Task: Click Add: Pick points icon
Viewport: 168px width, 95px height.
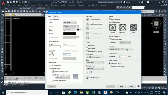Action: click(87, 20)
